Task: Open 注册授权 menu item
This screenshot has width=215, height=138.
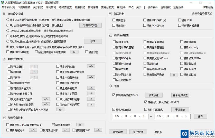Action: coord(165,7)
